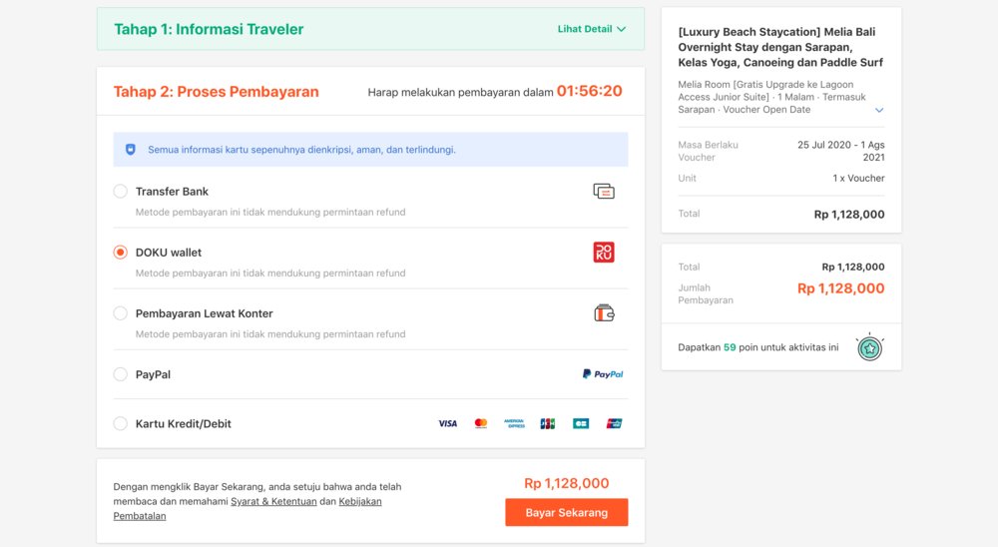This screenshot has height=547, width=998.
Task: Click the PayPal logo
Action: (x=603, y=374)
